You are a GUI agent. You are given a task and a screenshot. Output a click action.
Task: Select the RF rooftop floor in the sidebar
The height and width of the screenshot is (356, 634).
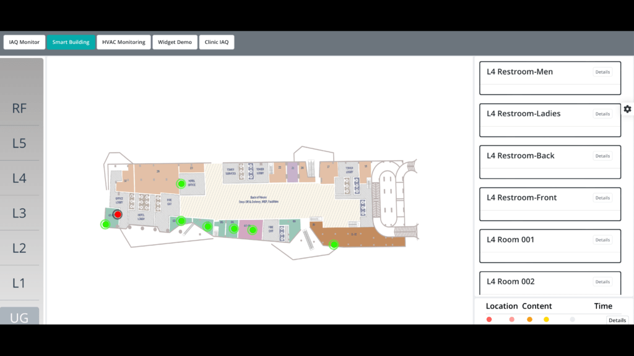coord(19,108)
